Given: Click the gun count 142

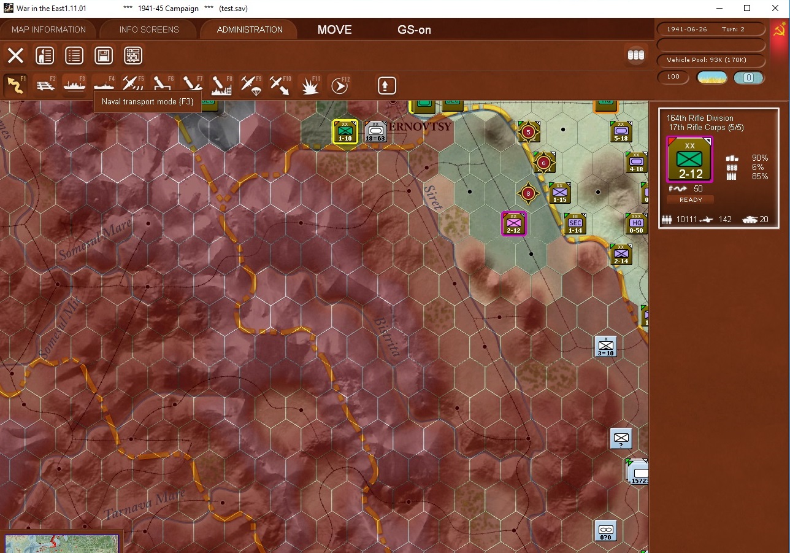Looking at the screenshot, I should [725, 219].
